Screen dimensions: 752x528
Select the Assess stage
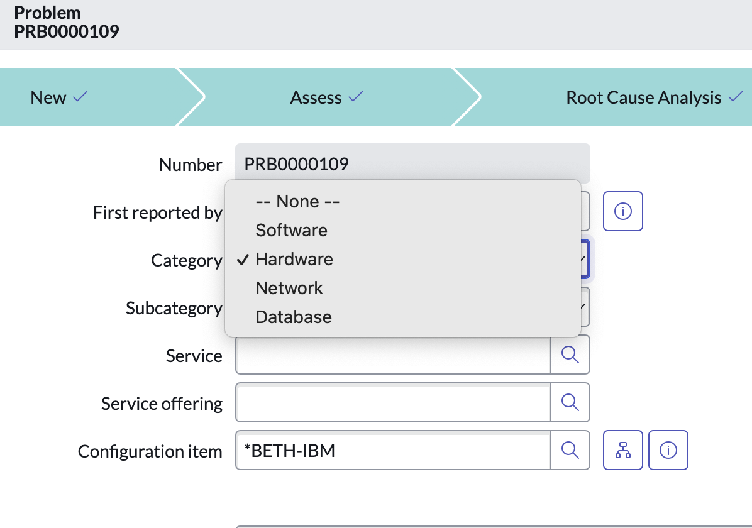pos(316,97)
